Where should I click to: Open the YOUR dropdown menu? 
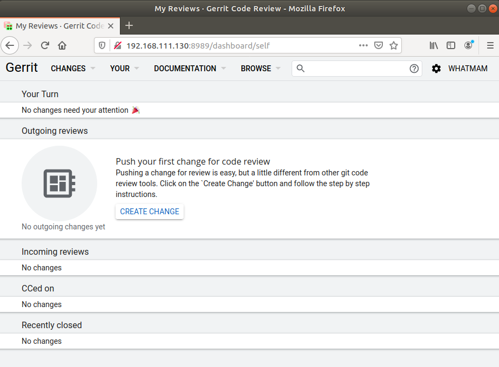click(124, 69)
